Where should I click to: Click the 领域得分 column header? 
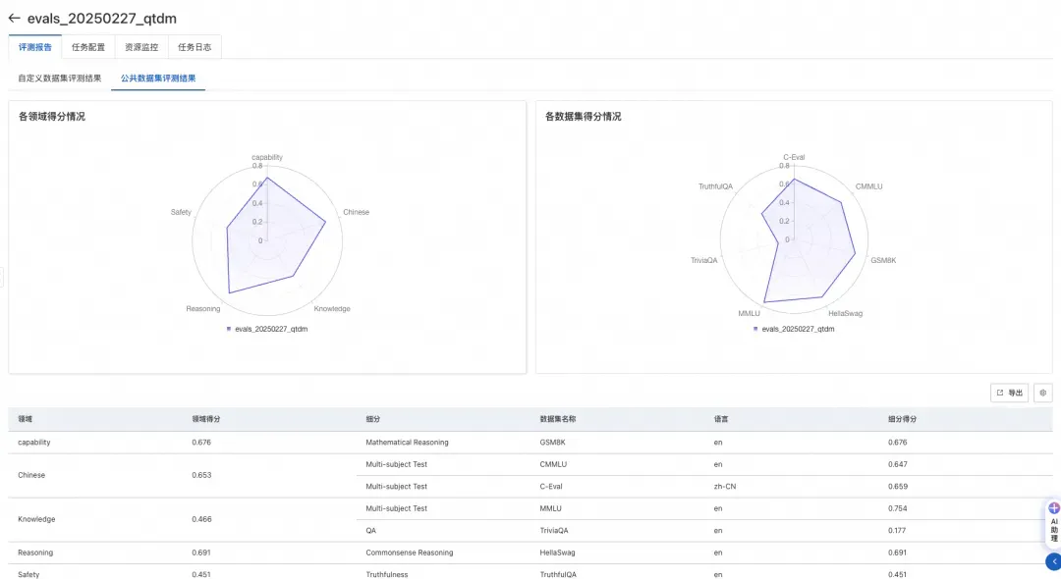[205, 419]
